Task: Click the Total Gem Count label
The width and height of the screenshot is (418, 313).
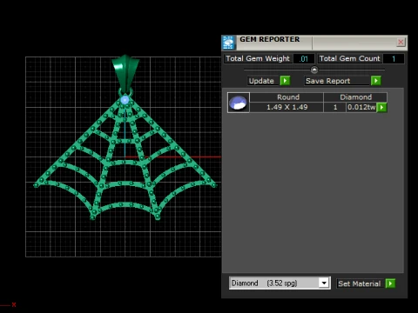Action: [349, 58]
